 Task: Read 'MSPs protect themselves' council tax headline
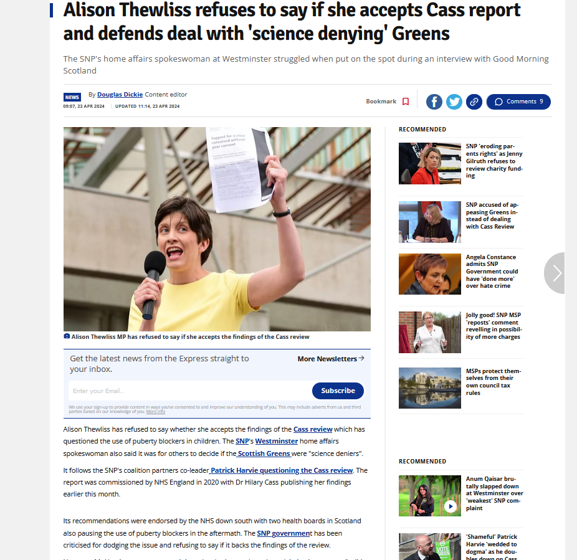coord(494,382)
